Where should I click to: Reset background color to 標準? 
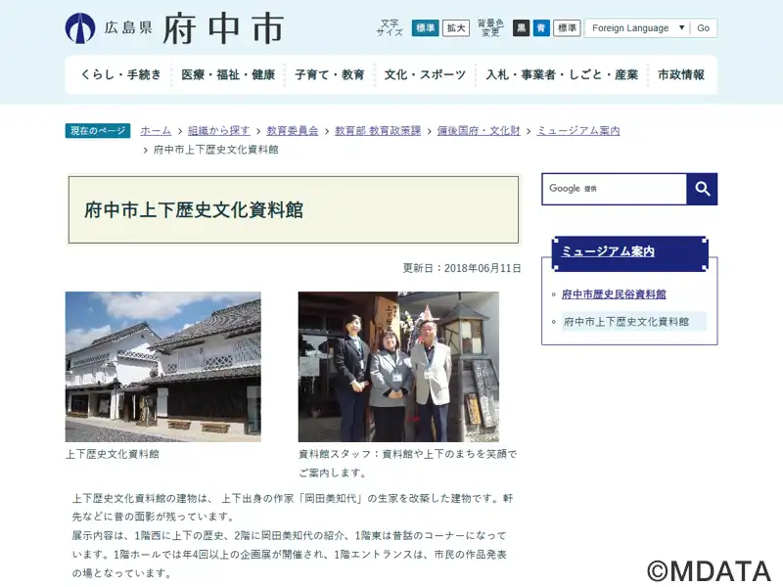pos(567,28)
